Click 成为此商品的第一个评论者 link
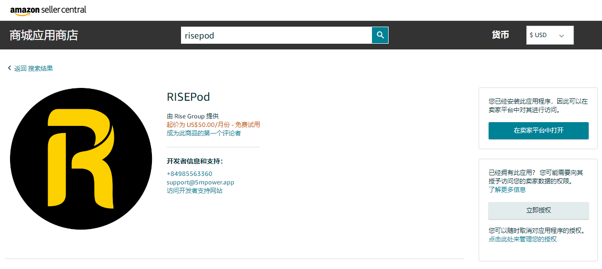The width and height of the screenshot is (602, 269). coord(204,133)
